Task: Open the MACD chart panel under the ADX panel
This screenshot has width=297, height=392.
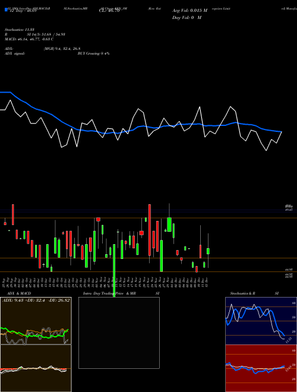Action: click(36, 368)
